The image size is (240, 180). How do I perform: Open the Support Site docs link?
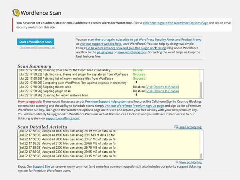tap(41, 166)
